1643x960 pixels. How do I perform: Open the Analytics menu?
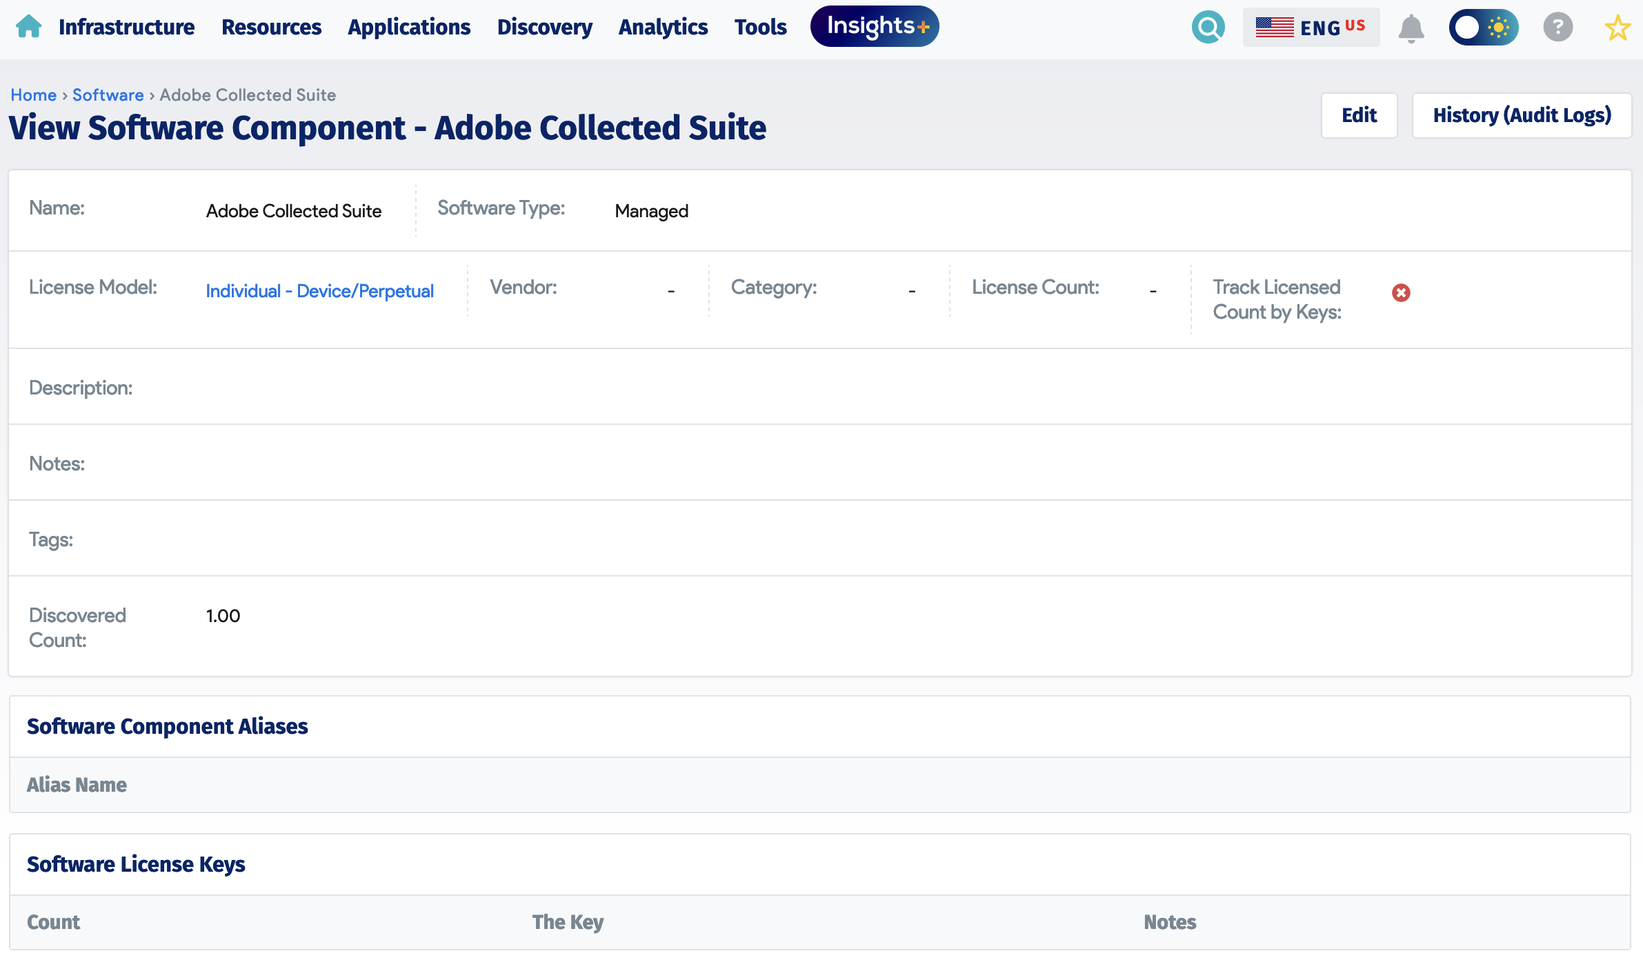[x=662, y=27]
